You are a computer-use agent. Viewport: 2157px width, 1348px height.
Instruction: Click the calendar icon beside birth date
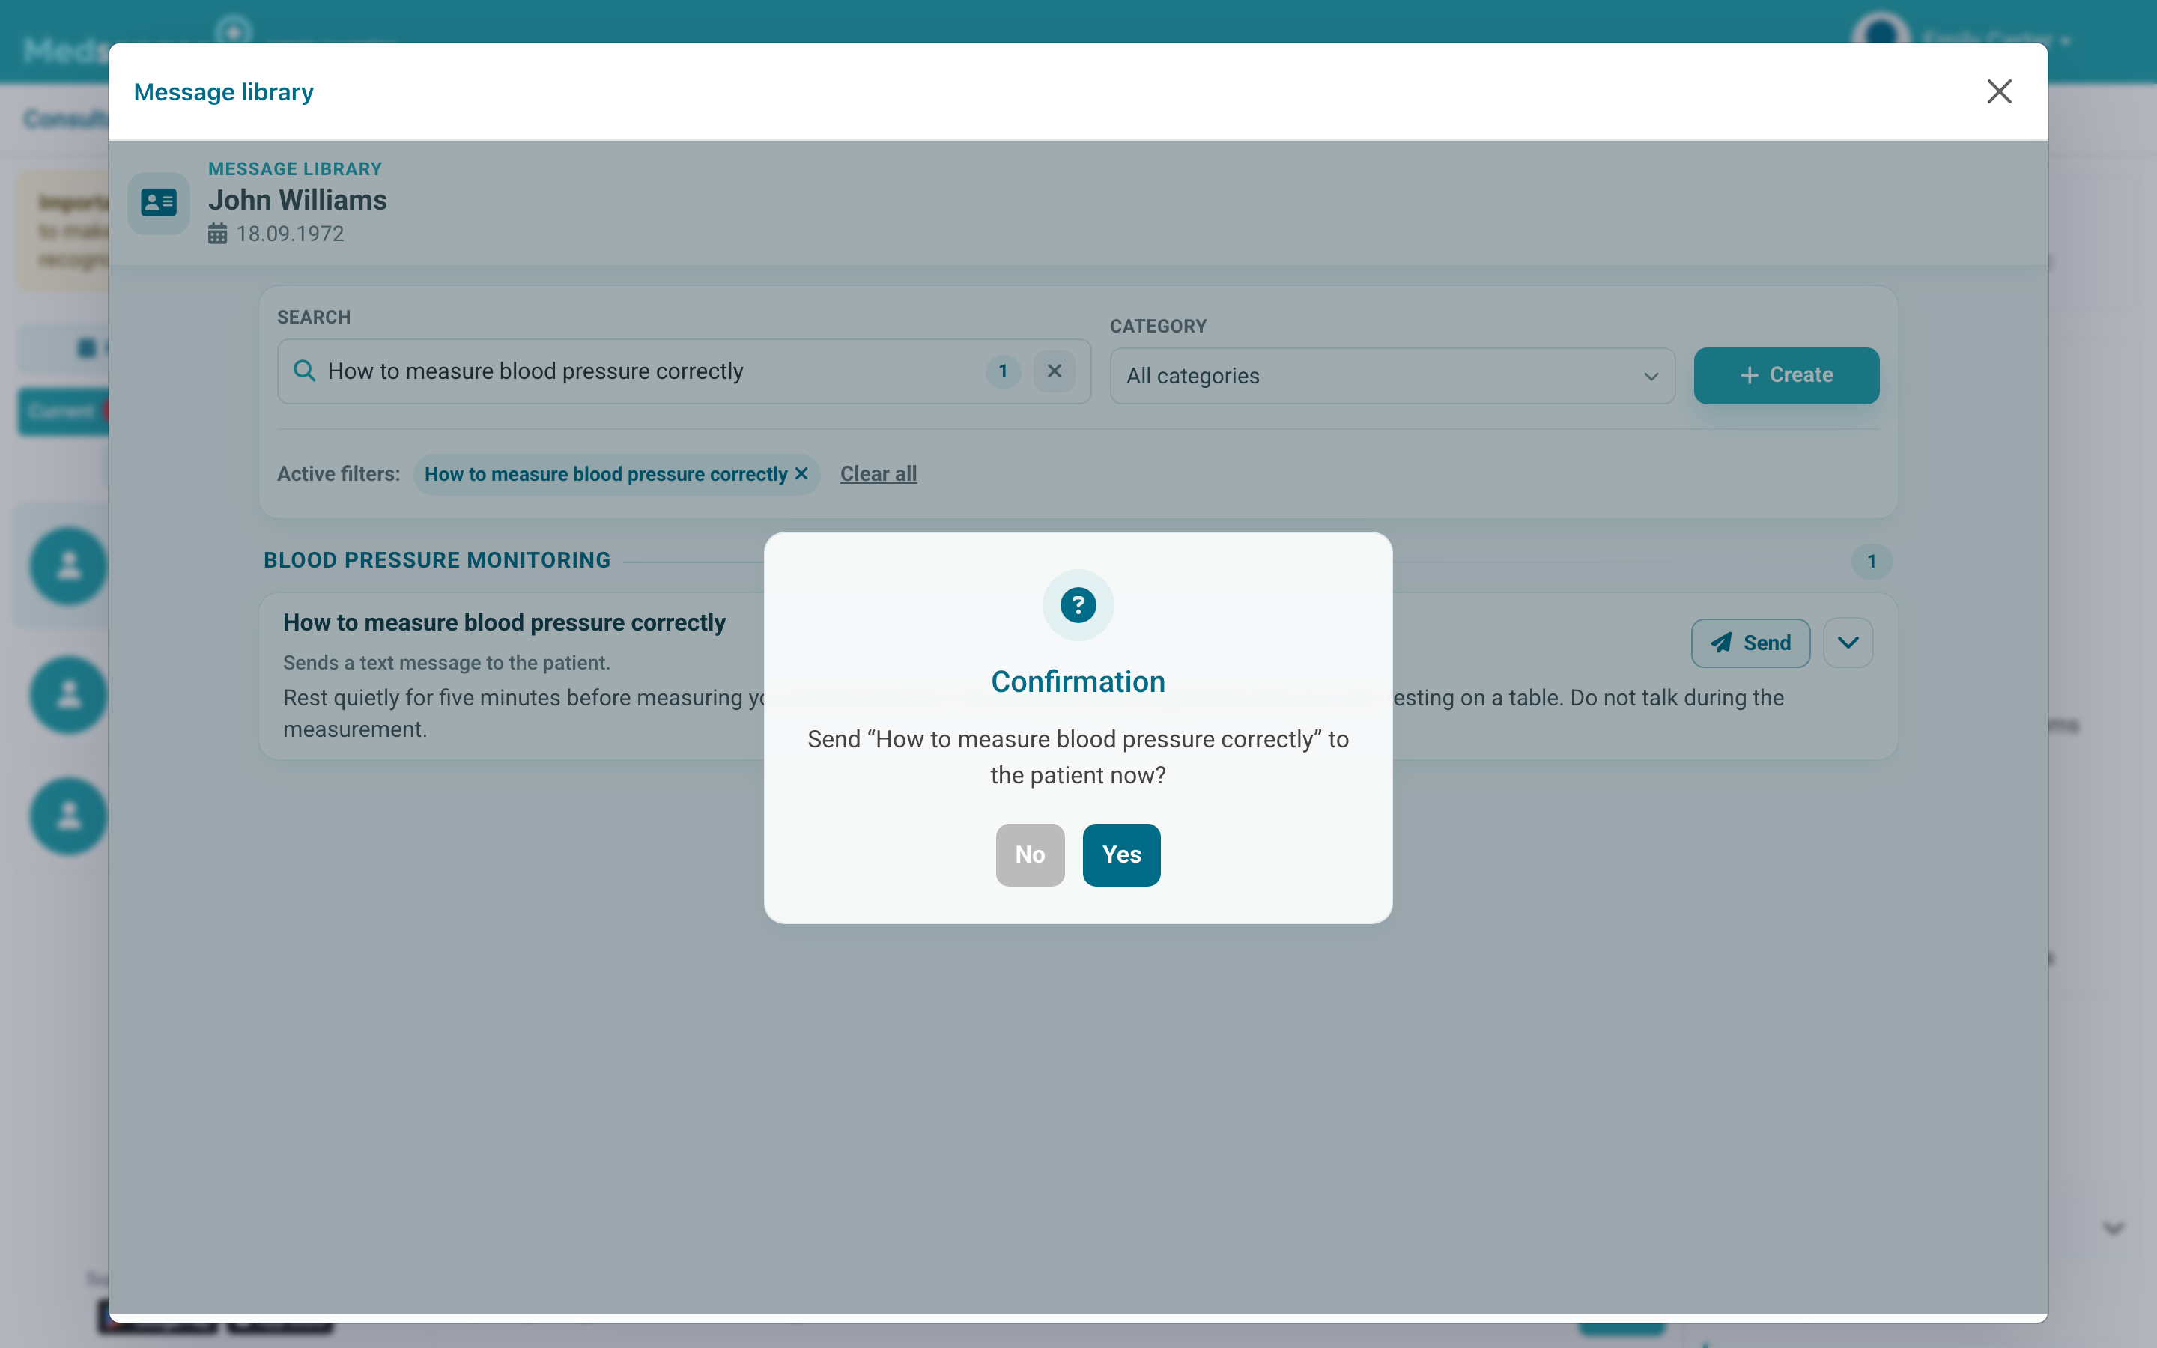click(x=217, y=234)
